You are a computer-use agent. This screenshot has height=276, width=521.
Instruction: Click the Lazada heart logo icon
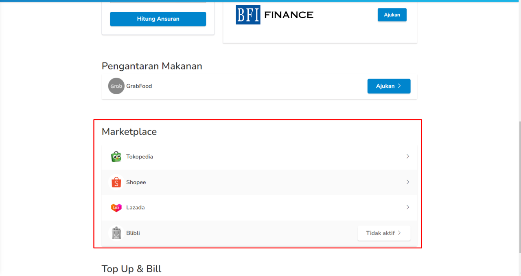point(116,208)
